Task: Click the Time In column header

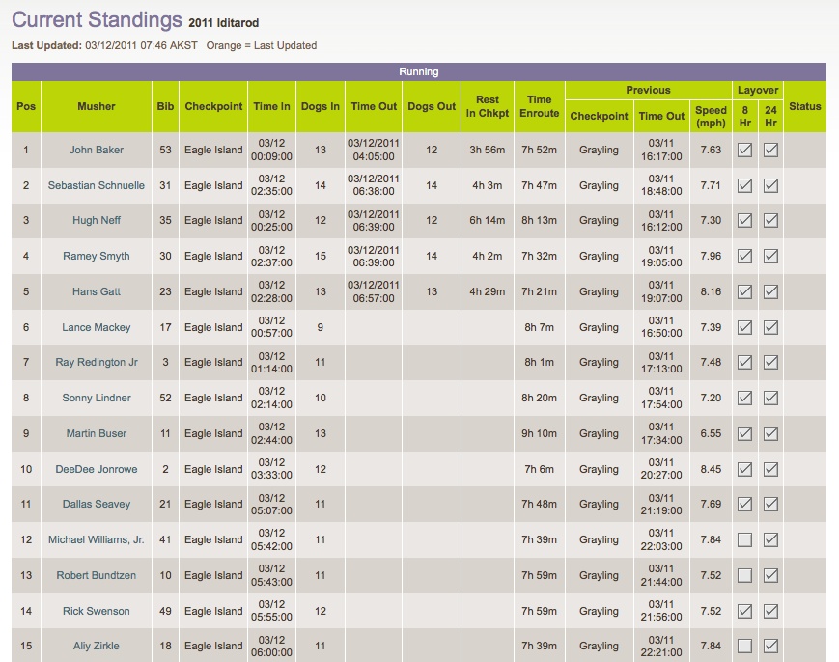Action: 272,106
